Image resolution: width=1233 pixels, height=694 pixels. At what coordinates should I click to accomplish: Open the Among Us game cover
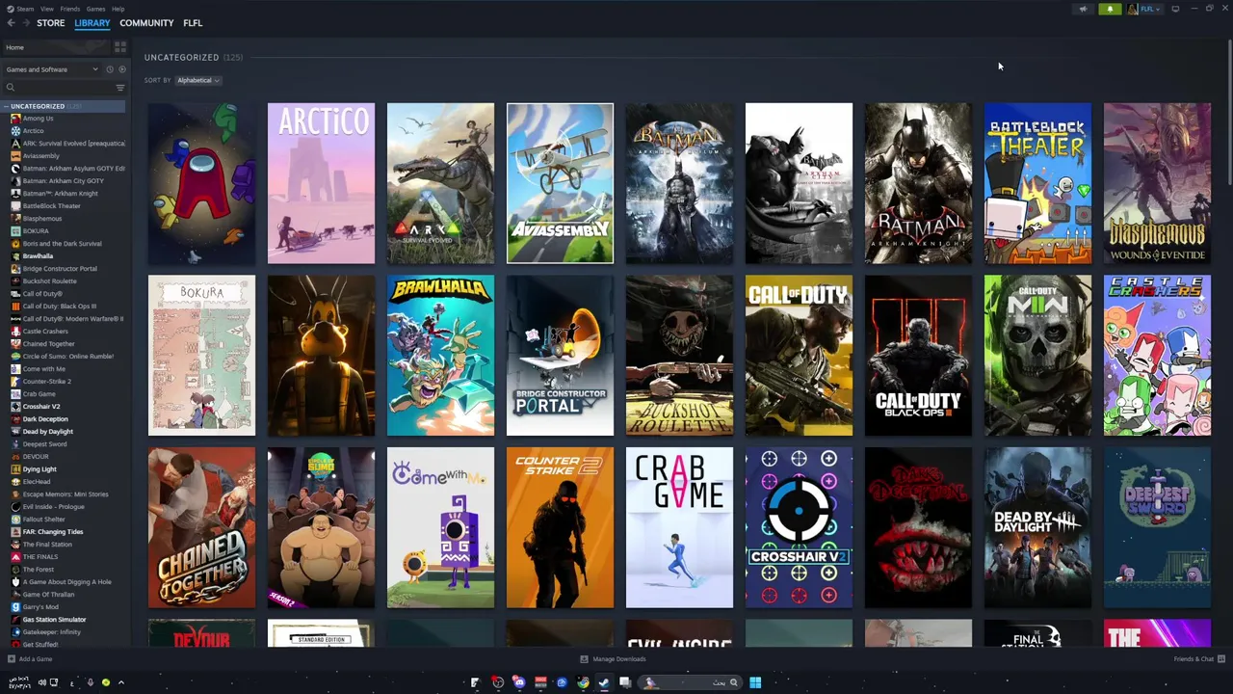[x=201, y=183]
